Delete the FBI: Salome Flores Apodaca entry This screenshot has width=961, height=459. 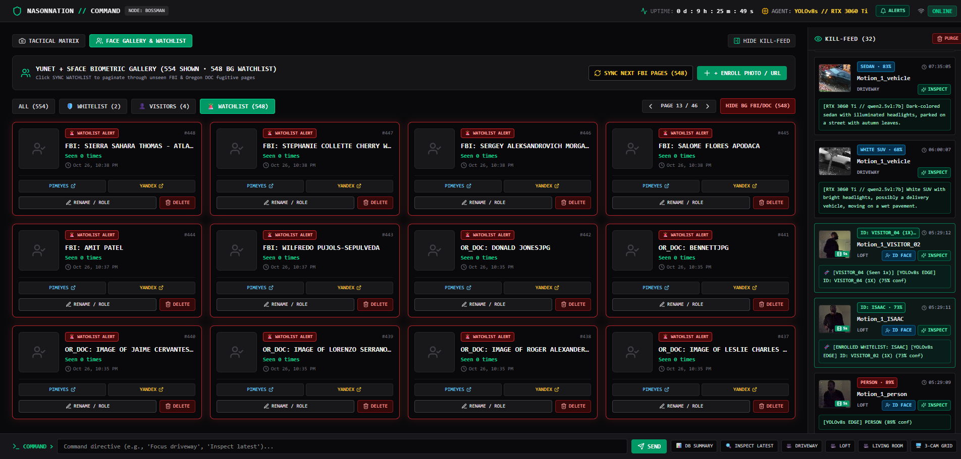tap(771, 203)
